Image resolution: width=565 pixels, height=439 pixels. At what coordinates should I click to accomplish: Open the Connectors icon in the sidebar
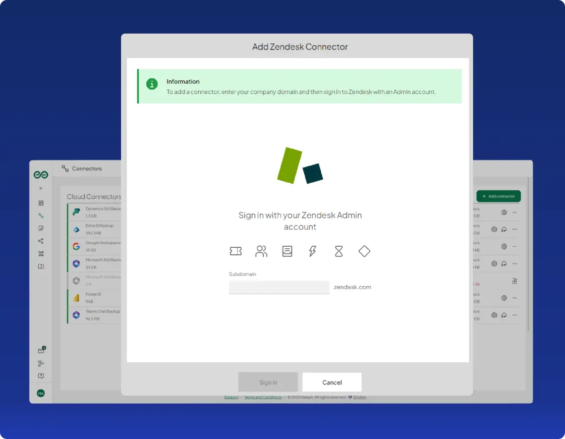pos(41,215)
